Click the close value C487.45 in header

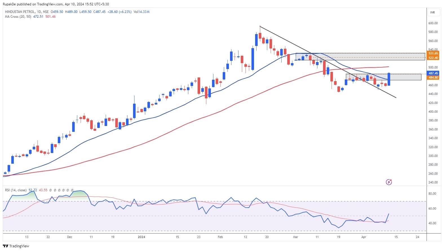pyautogui.click(x=99, y=12)
